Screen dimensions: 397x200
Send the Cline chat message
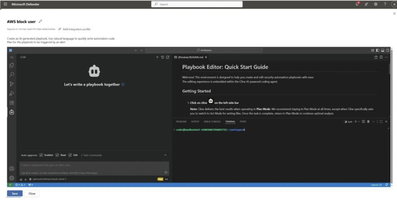tap(166, 172)
